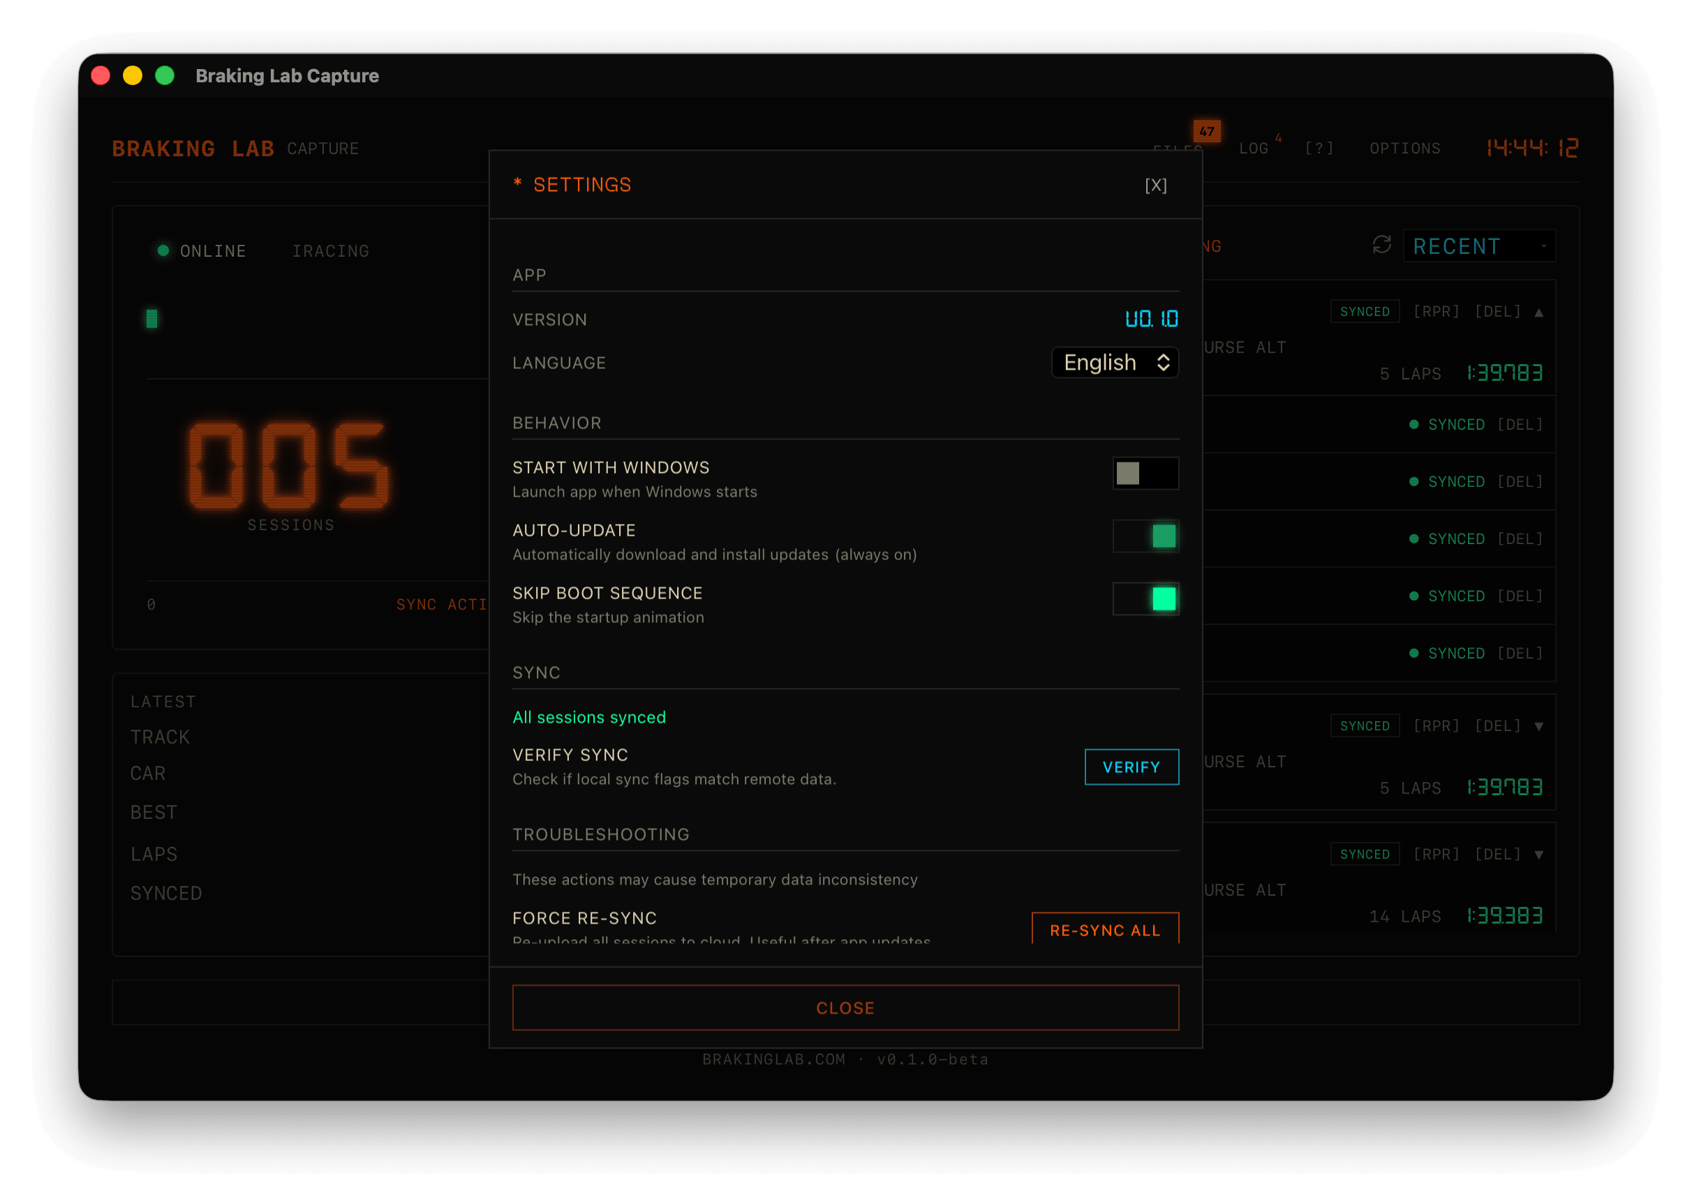This screenshot has height=1204, width=1692.
Task: Click the green SYNCED dot next to ONLINE
Action: click(x=163, y=250)
